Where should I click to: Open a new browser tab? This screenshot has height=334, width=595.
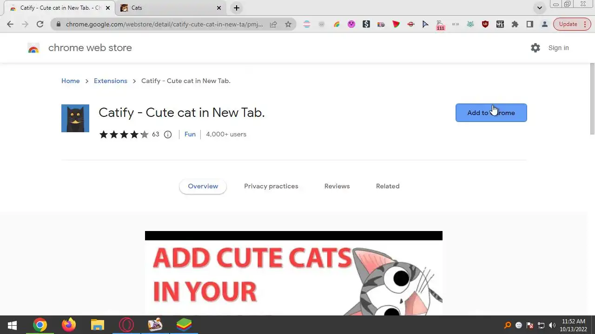pyautogui.click(x=237, y=8)
